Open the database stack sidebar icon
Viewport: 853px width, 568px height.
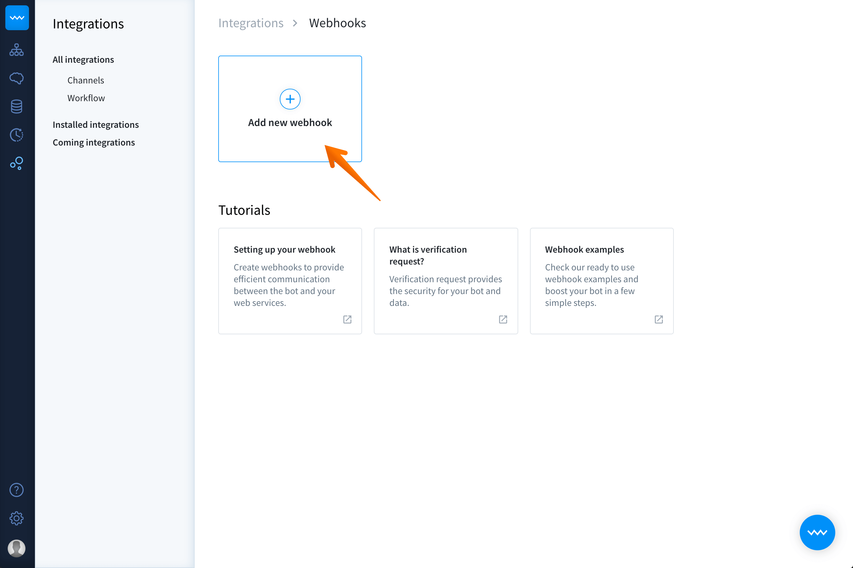coord(17,106)
